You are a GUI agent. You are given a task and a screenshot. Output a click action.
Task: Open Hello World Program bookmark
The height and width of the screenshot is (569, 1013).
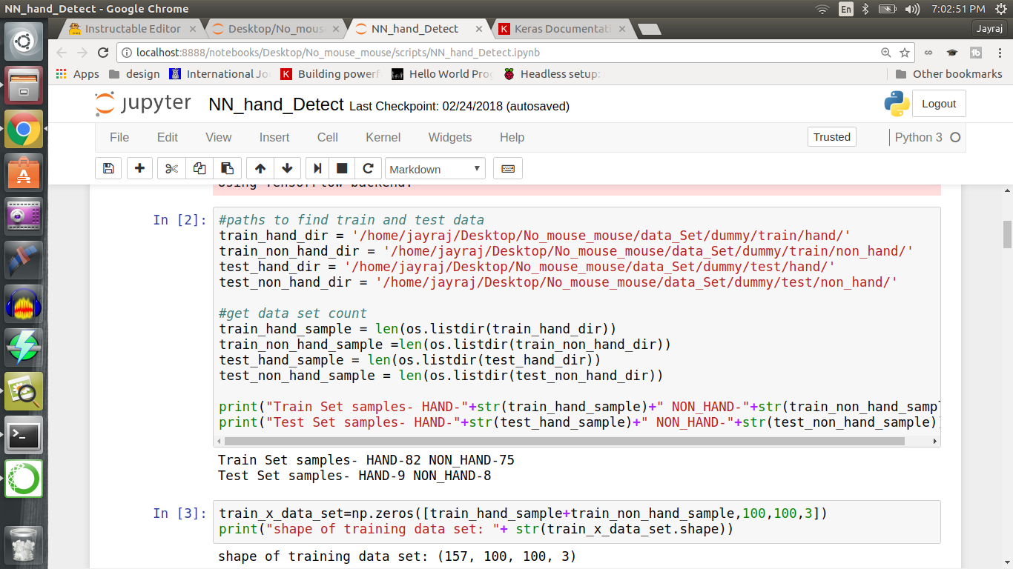(443, 74)
